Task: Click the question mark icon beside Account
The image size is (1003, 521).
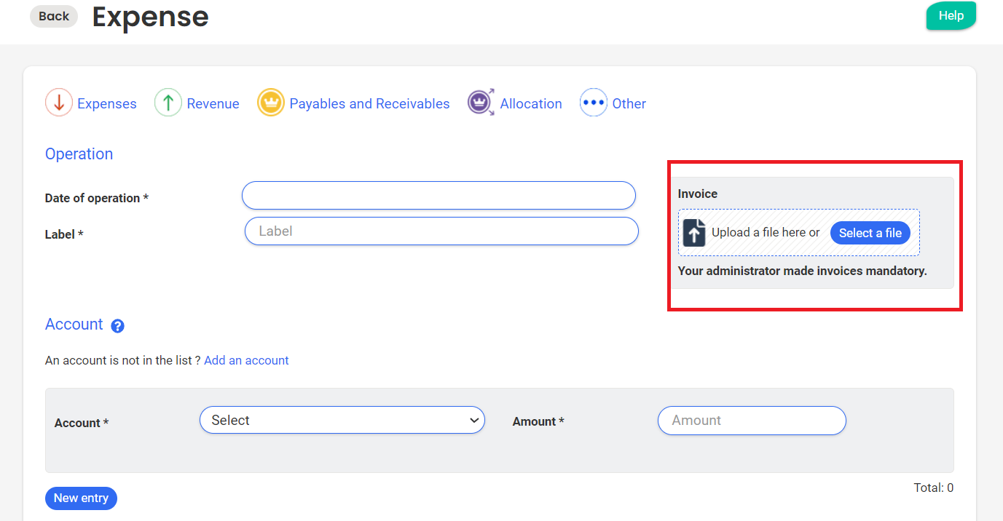Action: [x=117, y=326]
